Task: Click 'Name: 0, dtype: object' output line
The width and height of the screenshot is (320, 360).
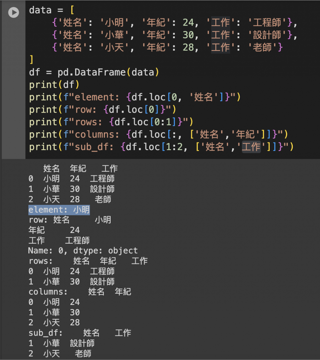Action: (83, 251)
